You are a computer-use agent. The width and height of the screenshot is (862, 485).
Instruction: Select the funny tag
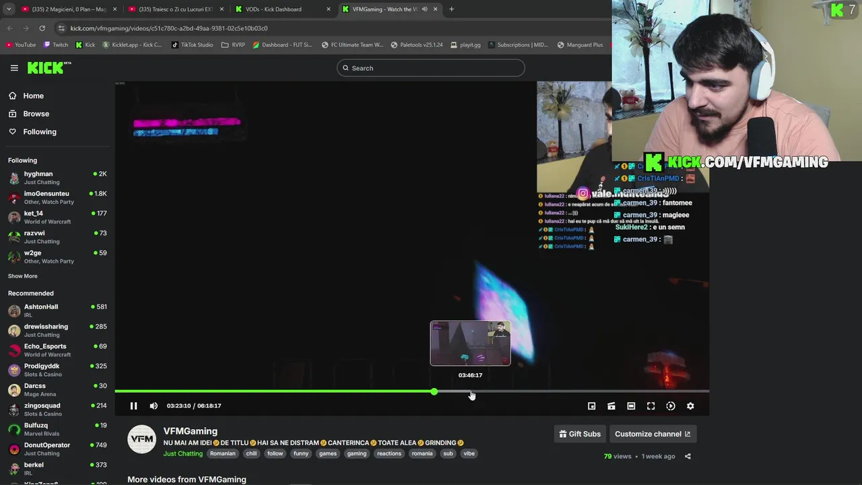pos(301,453)
